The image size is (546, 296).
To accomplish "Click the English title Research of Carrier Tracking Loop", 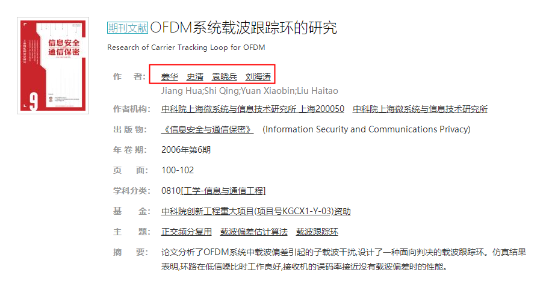I will point(186,48).
